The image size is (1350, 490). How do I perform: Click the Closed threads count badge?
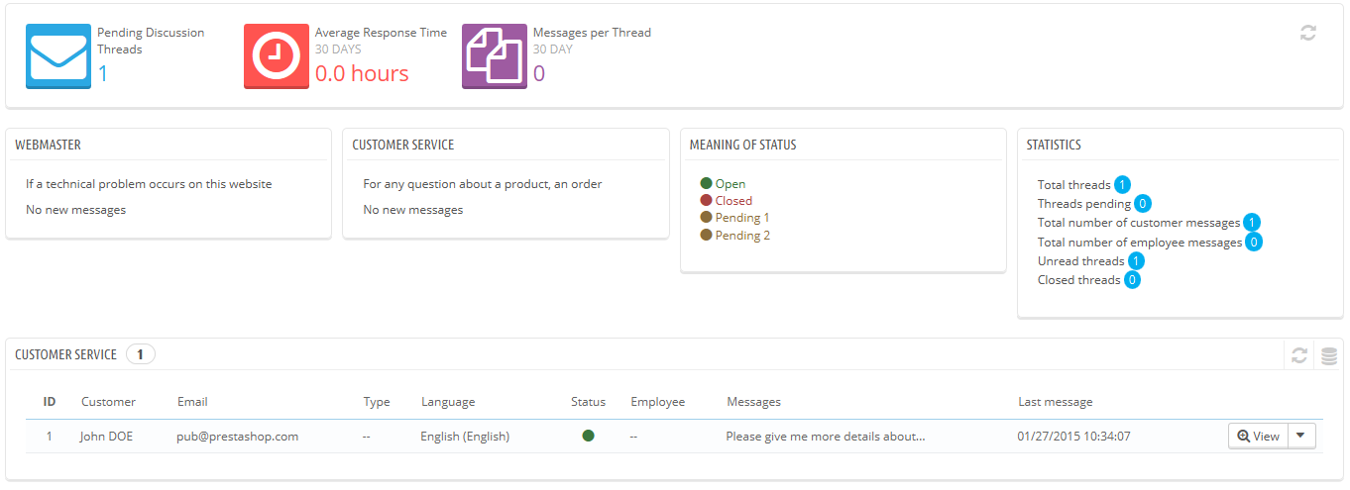[1132, 280]
